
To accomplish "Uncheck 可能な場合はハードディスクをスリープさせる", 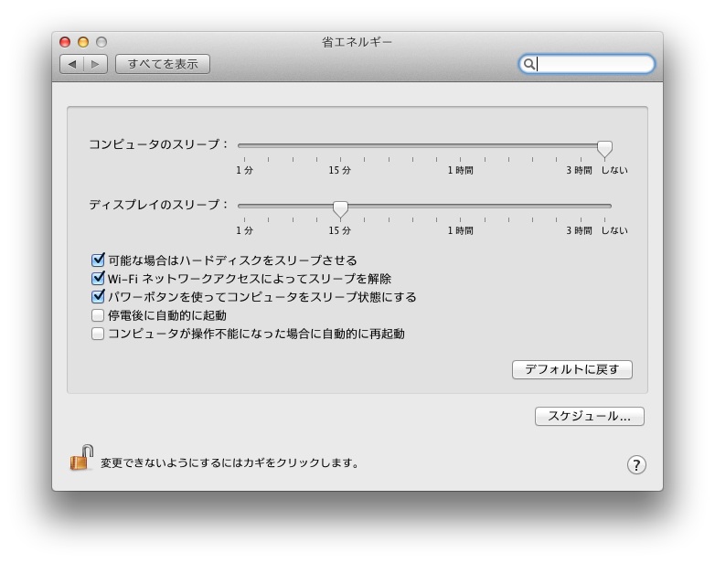I will 98,260.
